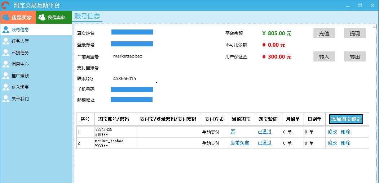Click the tb347435 account cell

115,132
